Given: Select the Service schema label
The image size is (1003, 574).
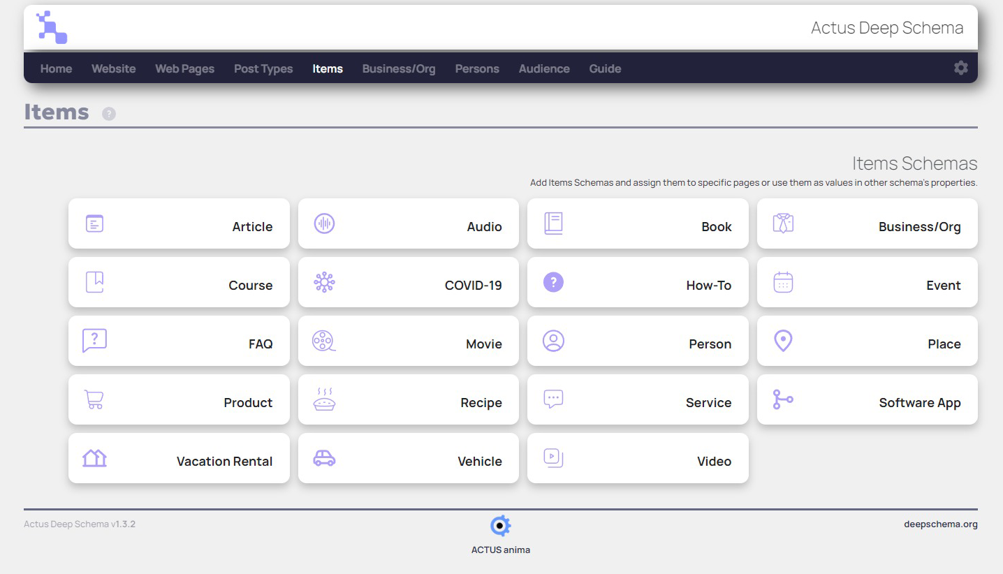Looking at the screenshot, I should click(709, 402).
